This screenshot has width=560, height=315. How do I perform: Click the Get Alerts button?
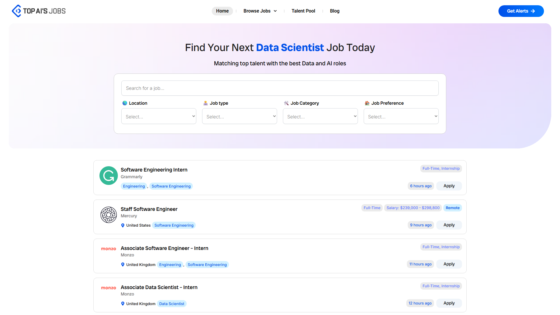(521, 11)
